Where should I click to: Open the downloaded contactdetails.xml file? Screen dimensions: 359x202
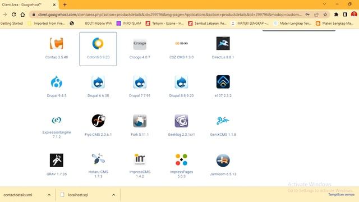coord(18,195)
